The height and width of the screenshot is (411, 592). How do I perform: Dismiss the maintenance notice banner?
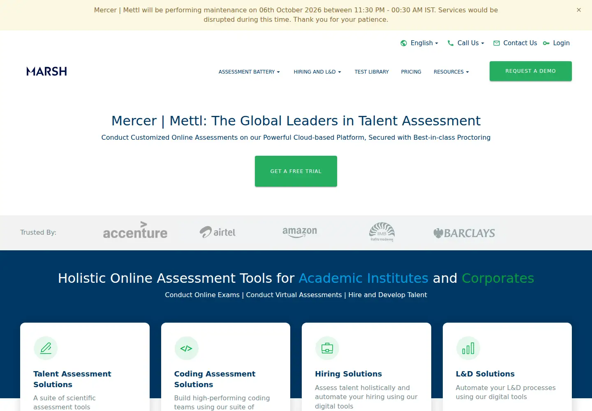click(x=579, y=10)
